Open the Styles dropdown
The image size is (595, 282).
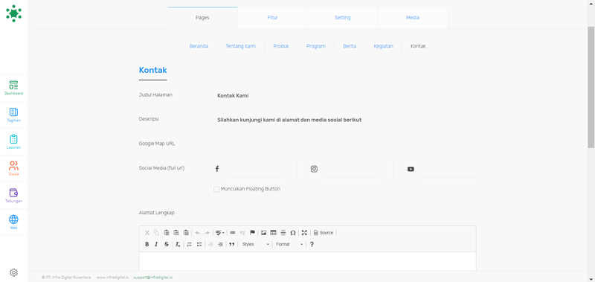255,245
